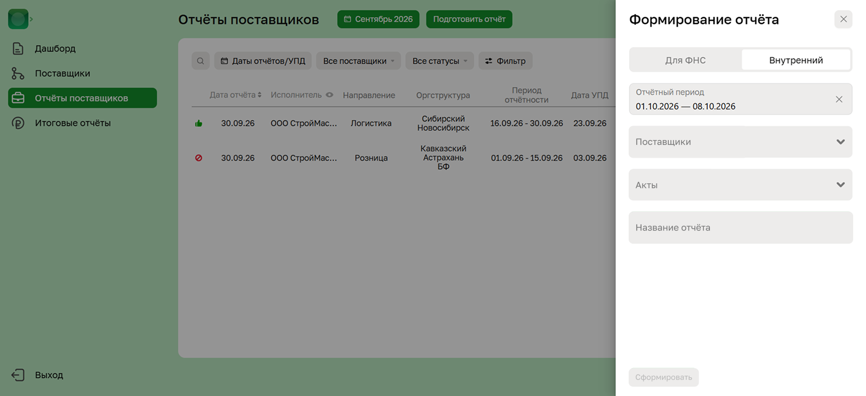Click the УПД date 03.09.26
Viewport: 866px width, 396px height.
point(590,158)
